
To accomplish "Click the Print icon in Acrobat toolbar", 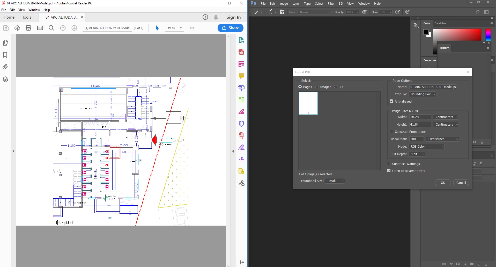I will 28,28.
